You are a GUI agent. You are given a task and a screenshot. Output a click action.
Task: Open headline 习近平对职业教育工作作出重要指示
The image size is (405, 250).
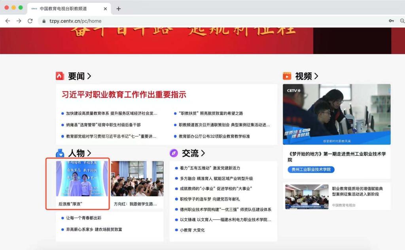point(124,95)
